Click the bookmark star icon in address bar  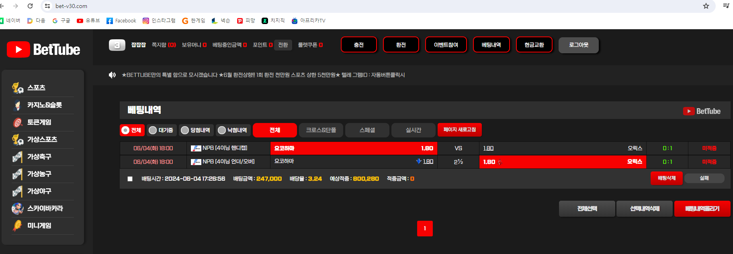(706, 6)
